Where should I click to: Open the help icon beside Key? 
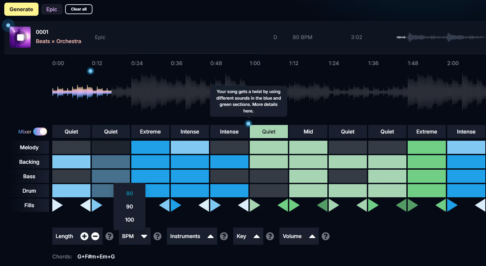coord(270,236)
